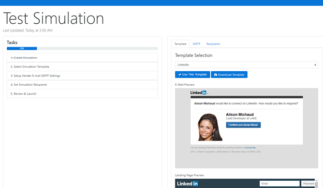
Task: Click the Download Template button
Action: (229, 74)
